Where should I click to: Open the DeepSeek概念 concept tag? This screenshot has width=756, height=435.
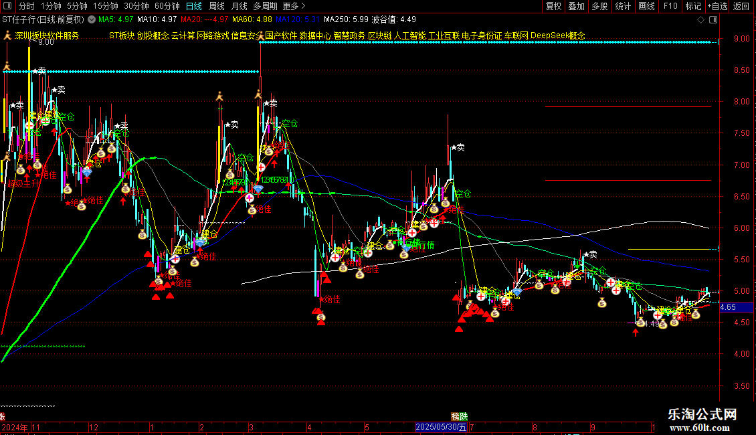click(x=558, y=35)
